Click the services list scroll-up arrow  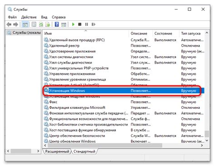click(207, 33)
